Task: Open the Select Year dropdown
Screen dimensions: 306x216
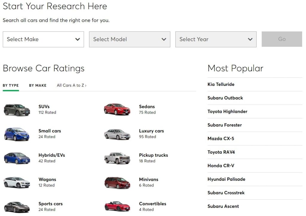Action: pyautogui.click(x=216, y=39)
